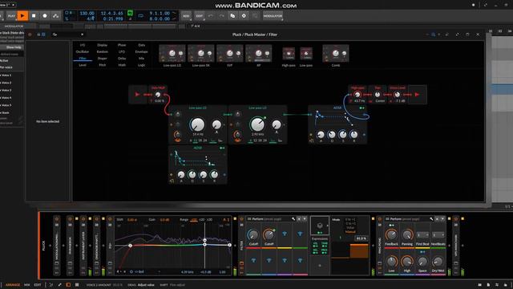The height and width of the screenshot is (289, 513).
Task: Click the Grid search icon field
Action: pos(67,35)
